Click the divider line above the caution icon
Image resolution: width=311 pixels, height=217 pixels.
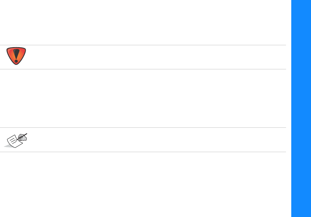[x=143, y=45]
